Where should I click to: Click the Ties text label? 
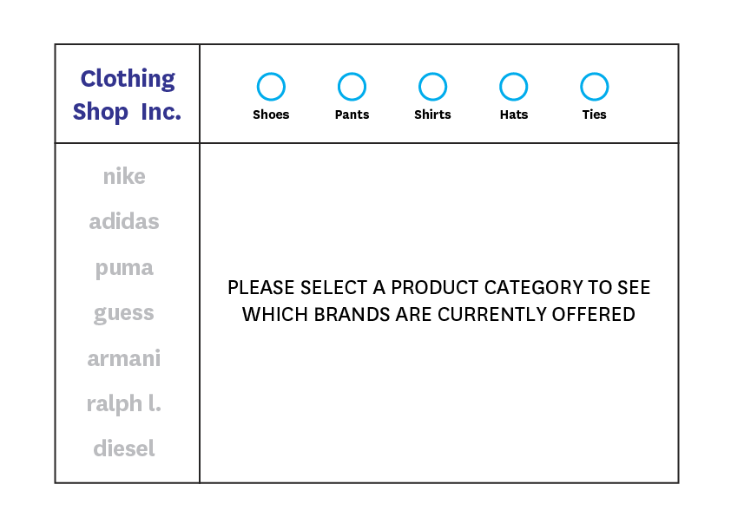pyautogui.click(x=595, y=115)
